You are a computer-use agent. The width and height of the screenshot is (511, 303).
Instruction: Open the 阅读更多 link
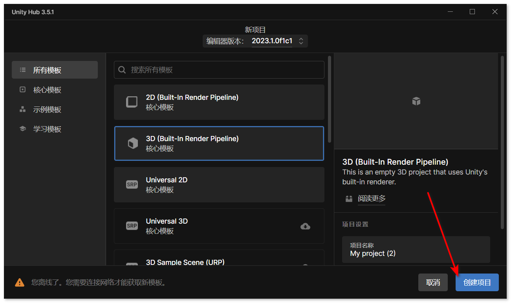pyautogui.click(x=372, y=198)
